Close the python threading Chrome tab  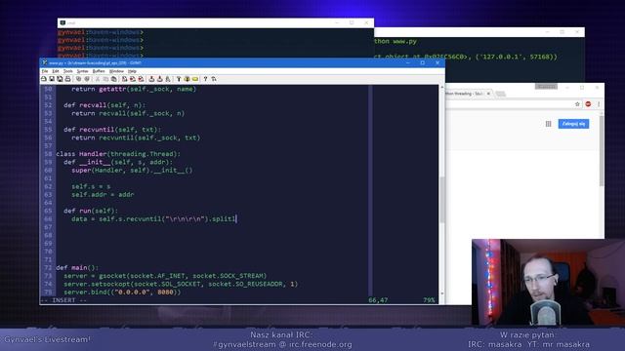click(x=488, y=94)
